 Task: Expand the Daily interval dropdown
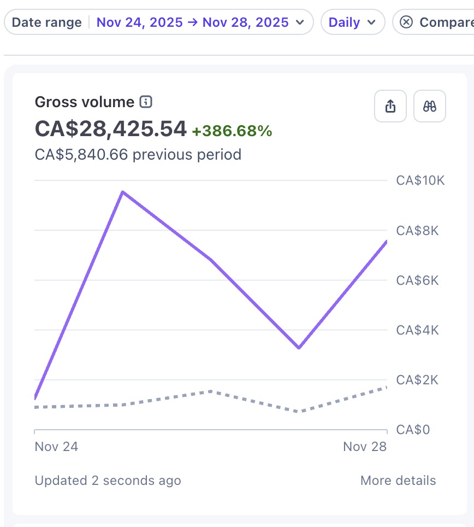pyautogui.click(x=352, y=22)
